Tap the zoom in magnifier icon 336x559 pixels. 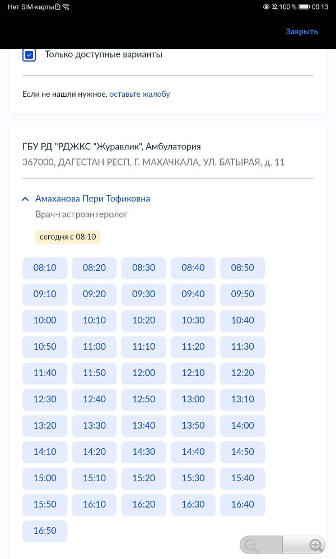(316, 545)
